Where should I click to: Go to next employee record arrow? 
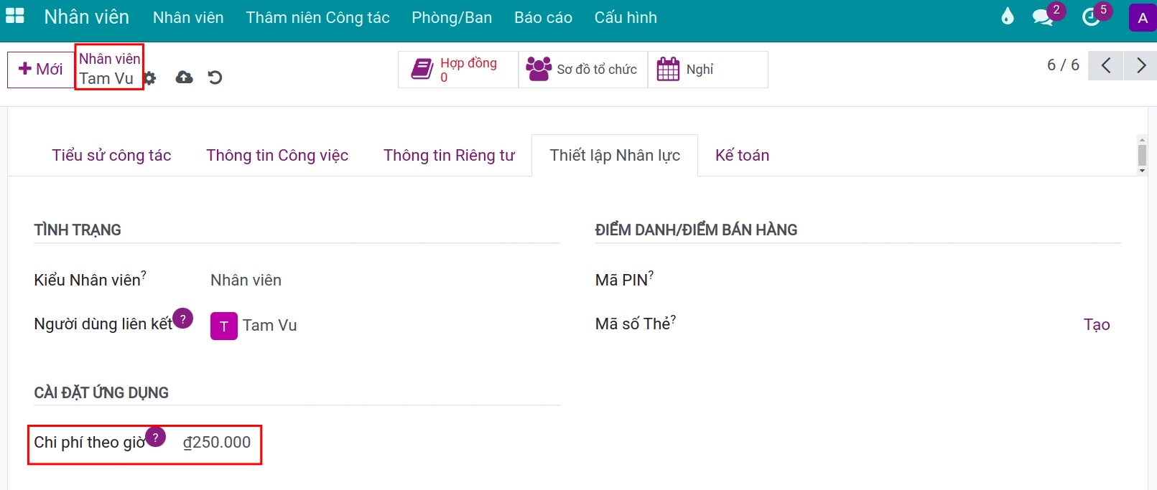(x=1140, y=66)
